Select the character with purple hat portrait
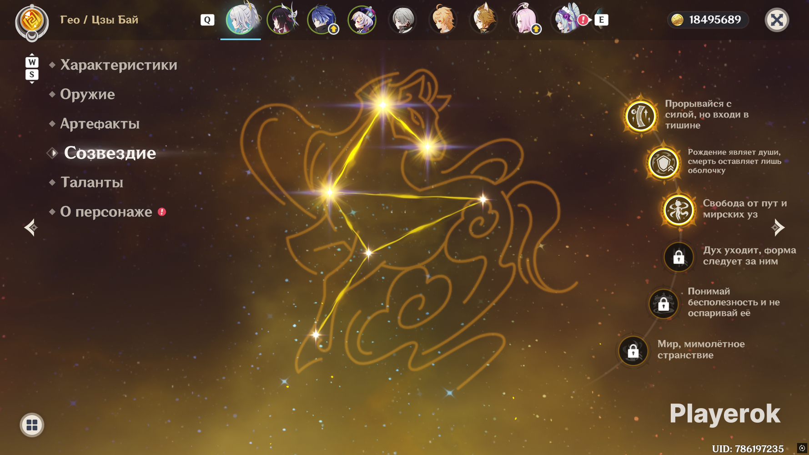 coord(362,20)
